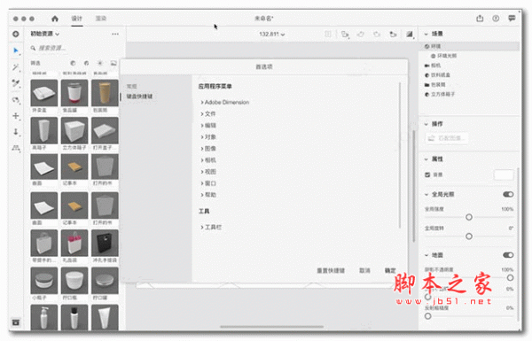Open the 初始资源 dropdown
This screenshot has height=341, width=532.
click(45, 34)
